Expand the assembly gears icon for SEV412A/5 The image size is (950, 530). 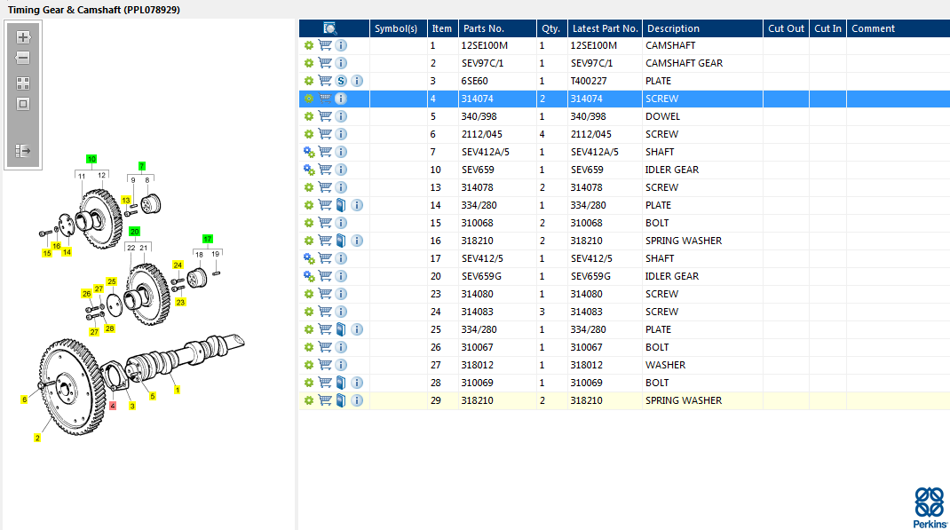point(309,152)
